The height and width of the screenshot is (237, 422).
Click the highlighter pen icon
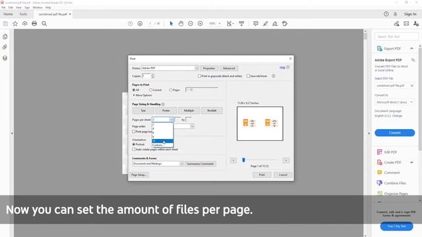point(265,24)
